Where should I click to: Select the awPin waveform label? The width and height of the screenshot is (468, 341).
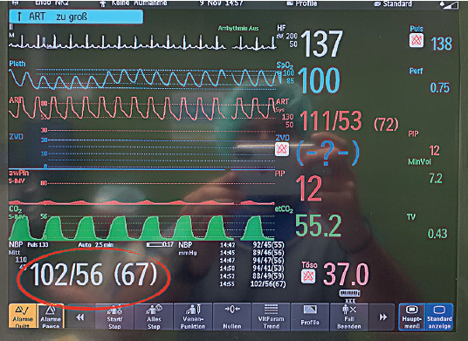19,174
